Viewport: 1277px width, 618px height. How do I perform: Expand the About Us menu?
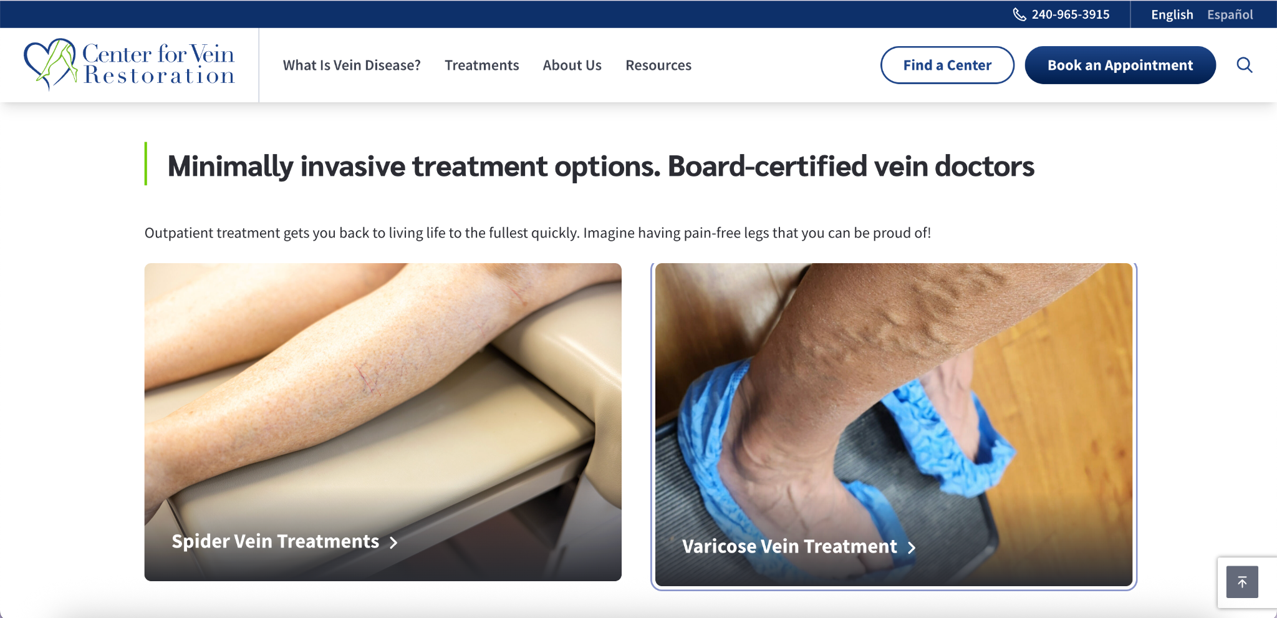pos(572,65)
